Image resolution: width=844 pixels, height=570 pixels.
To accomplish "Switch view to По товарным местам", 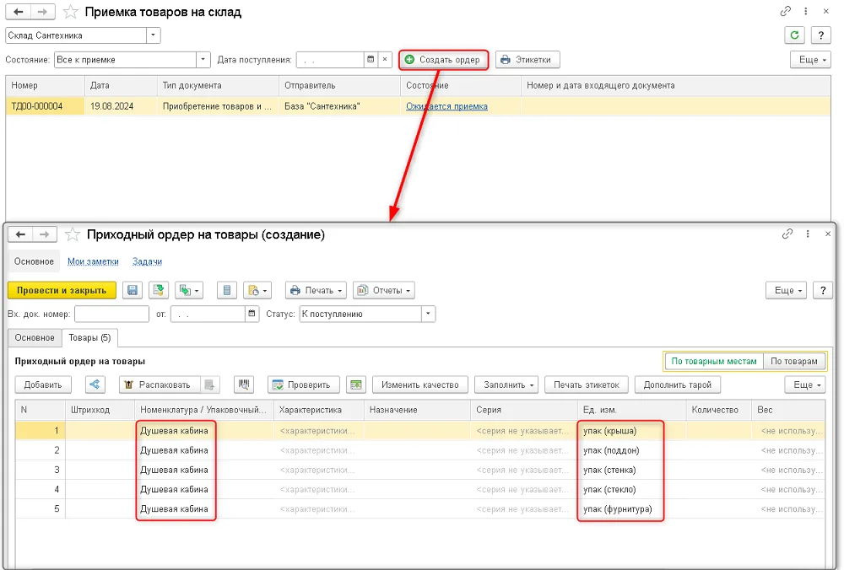I will [714, 362].
